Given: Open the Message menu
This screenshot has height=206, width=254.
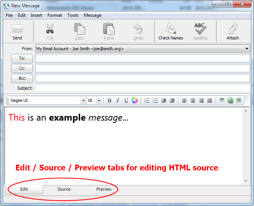Looking at the screenshot, I should pyautogui.click(x=93, y=15).
